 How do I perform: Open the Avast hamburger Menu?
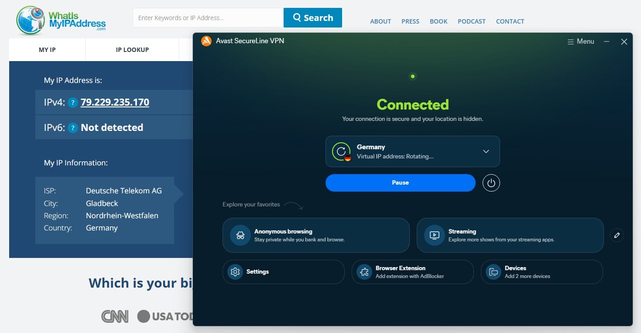click(x=581, y=41)
